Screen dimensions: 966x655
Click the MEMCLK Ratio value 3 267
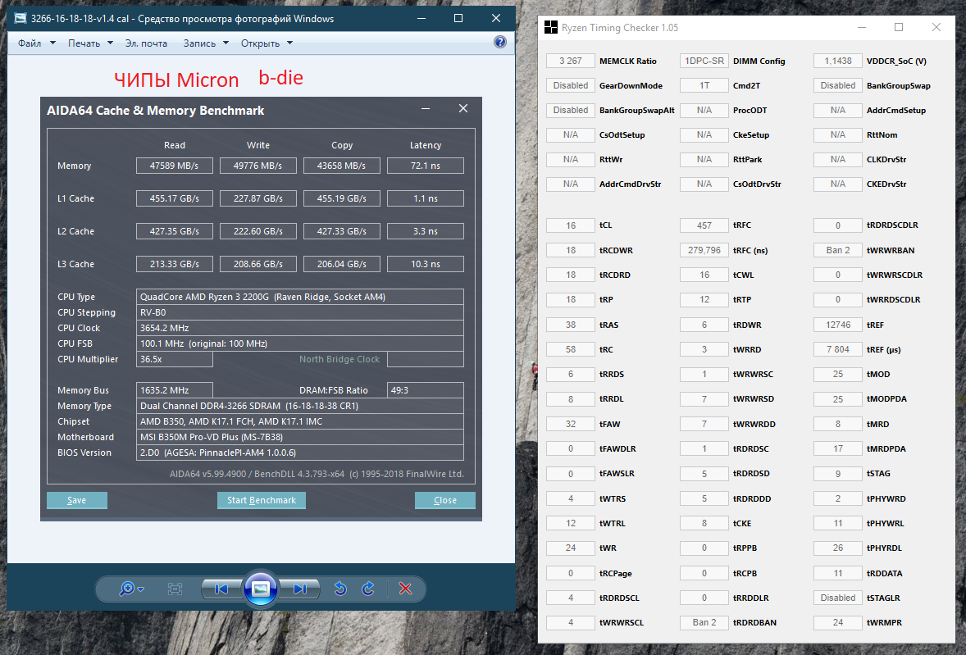571,61
